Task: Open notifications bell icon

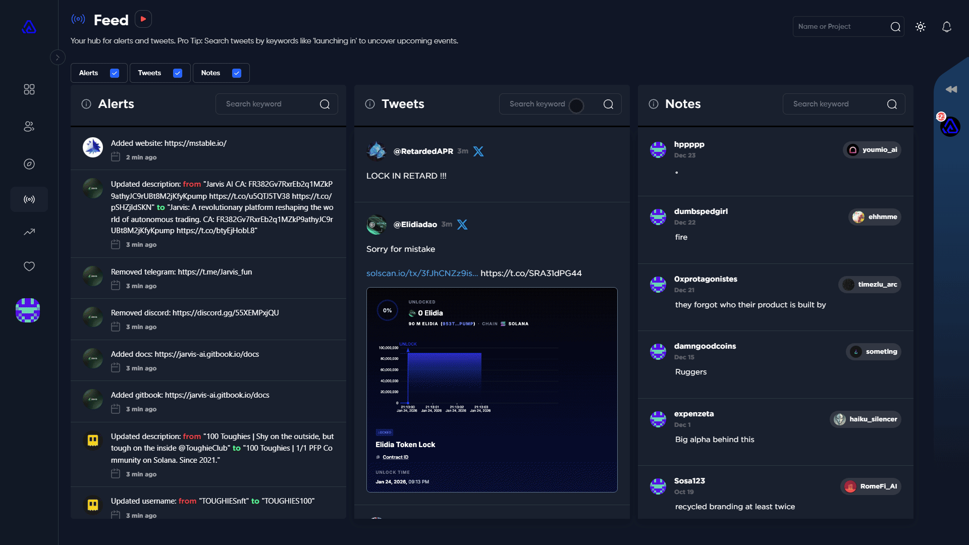Action: [x=947, y=27]
